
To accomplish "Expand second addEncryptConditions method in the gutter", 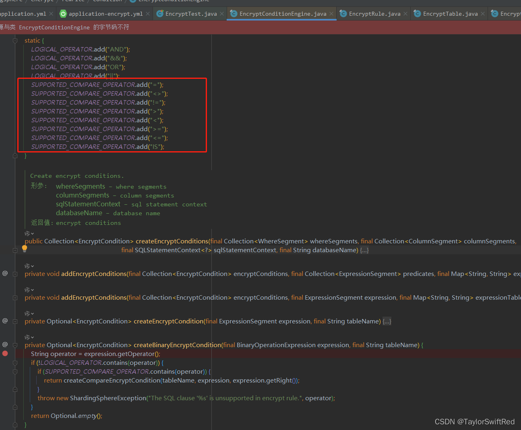I will tap(15, 298).
